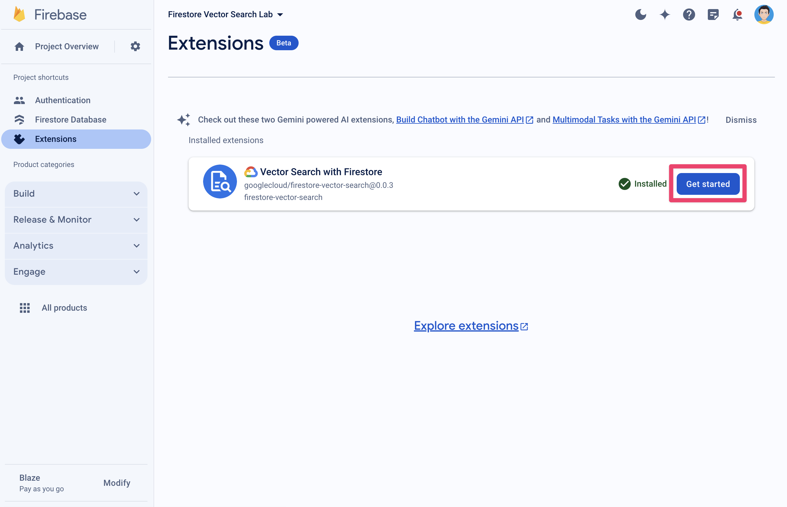Click Get started for Vector Search

pyautogui.click(x=708, y=184)
